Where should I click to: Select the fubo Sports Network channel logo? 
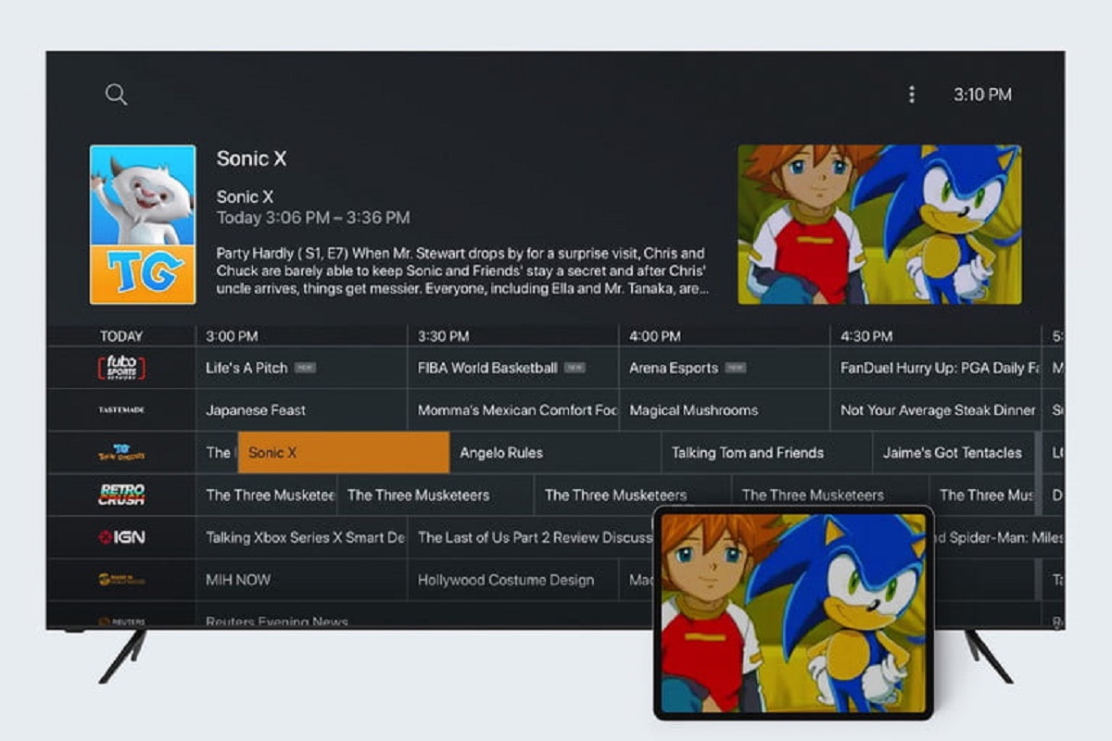[x=121, y=368]
